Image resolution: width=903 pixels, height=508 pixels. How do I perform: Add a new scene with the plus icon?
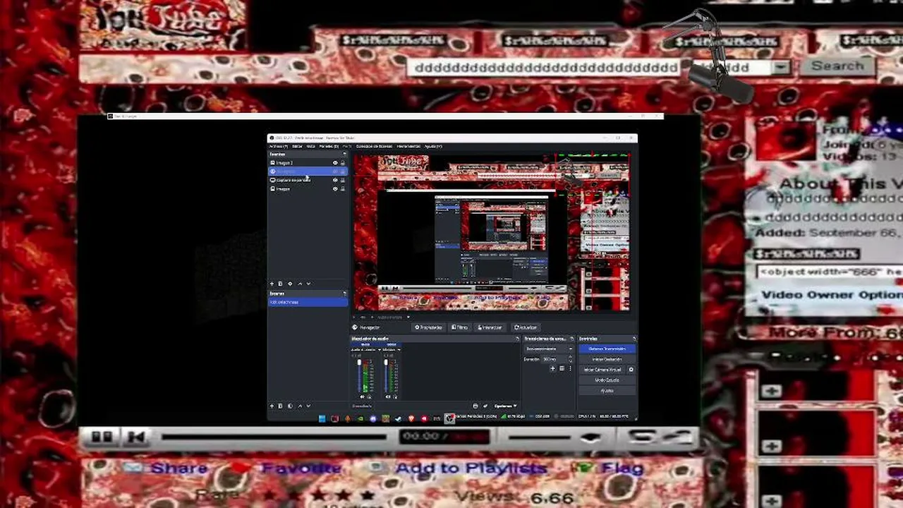tap(272, 406)
